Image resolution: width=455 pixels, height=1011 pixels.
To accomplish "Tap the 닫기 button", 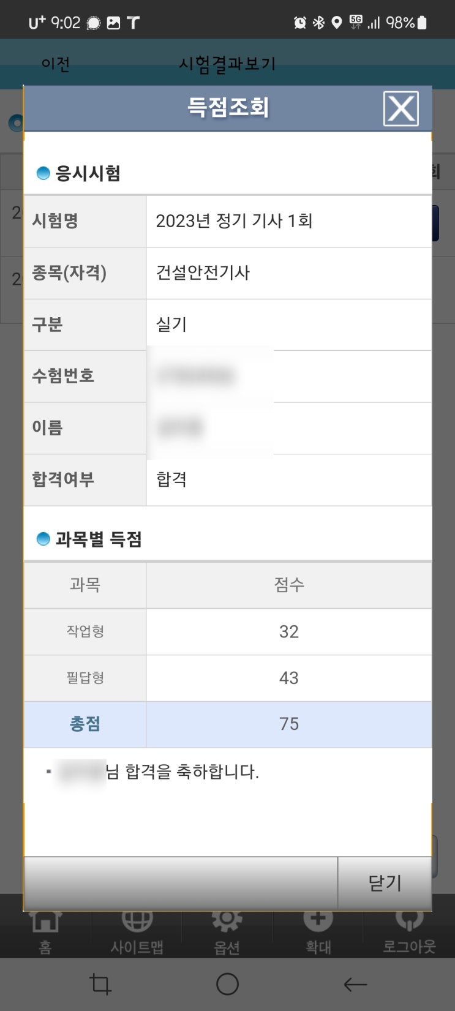I will tap(385, 883).
